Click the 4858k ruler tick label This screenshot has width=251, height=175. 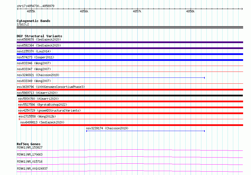pos(190,11)
